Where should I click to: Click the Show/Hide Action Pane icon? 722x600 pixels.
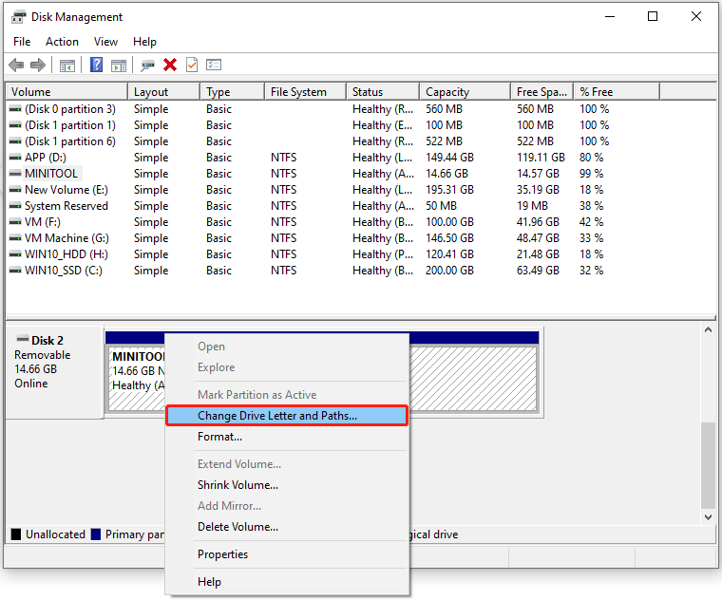pos(119,65)
